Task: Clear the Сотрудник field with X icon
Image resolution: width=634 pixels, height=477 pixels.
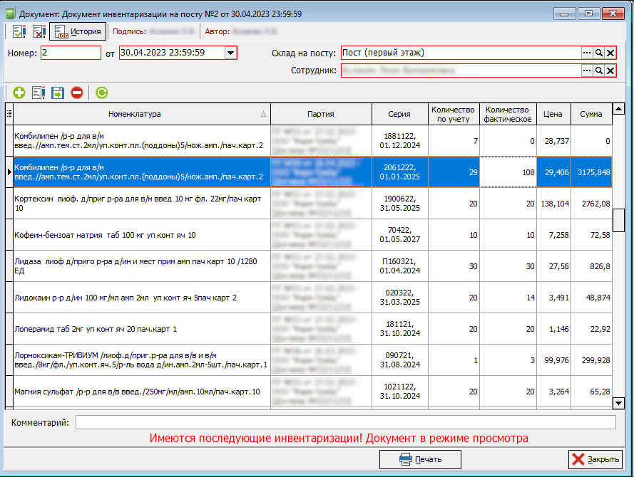Action: coord(610,70)
